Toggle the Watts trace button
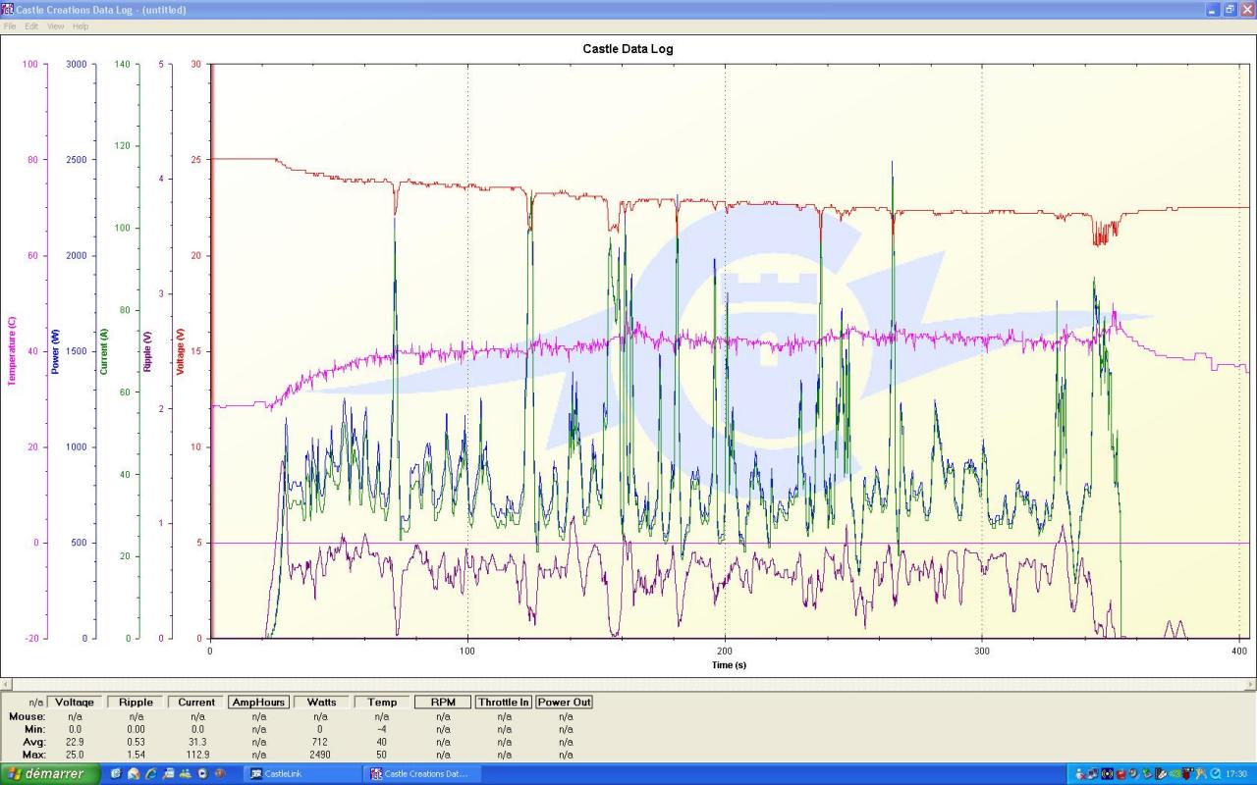 321,703
